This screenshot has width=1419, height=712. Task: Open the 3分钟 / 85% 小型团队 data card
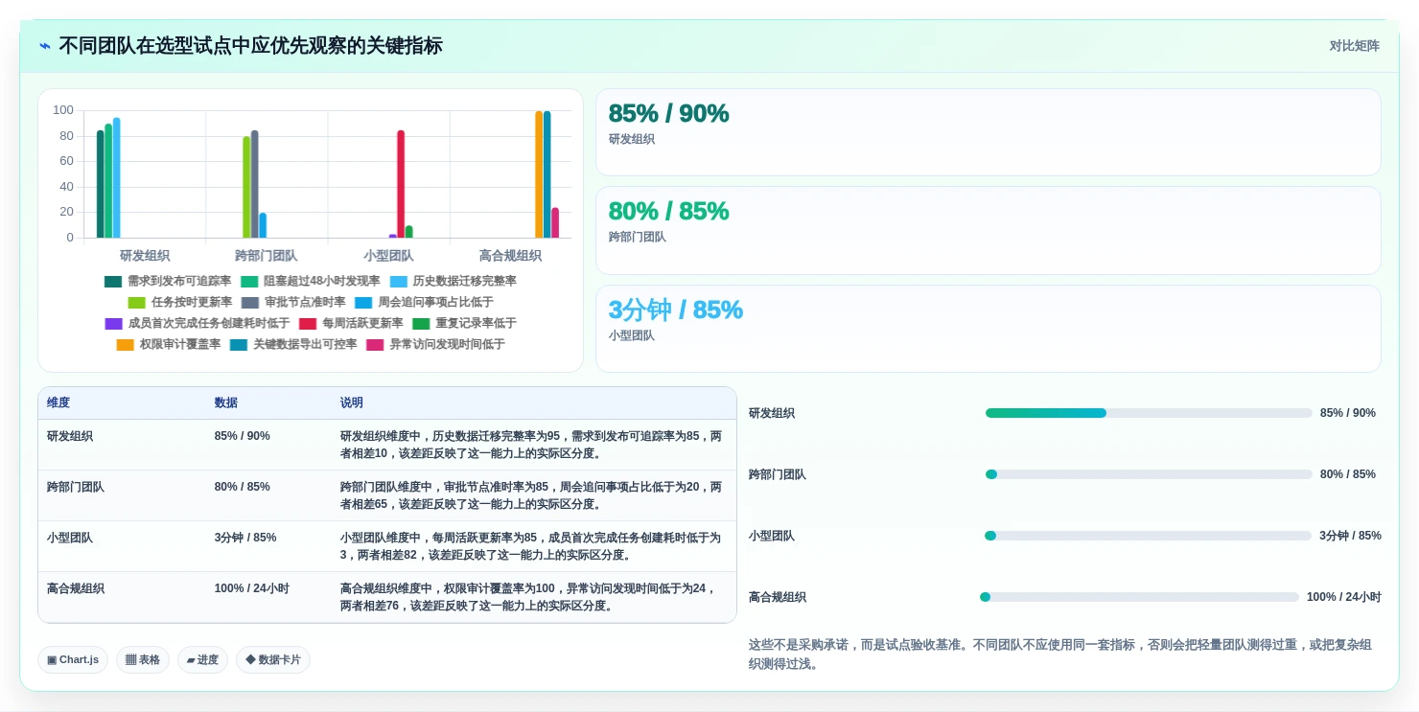pyautogui.click(x=989, y=329)
